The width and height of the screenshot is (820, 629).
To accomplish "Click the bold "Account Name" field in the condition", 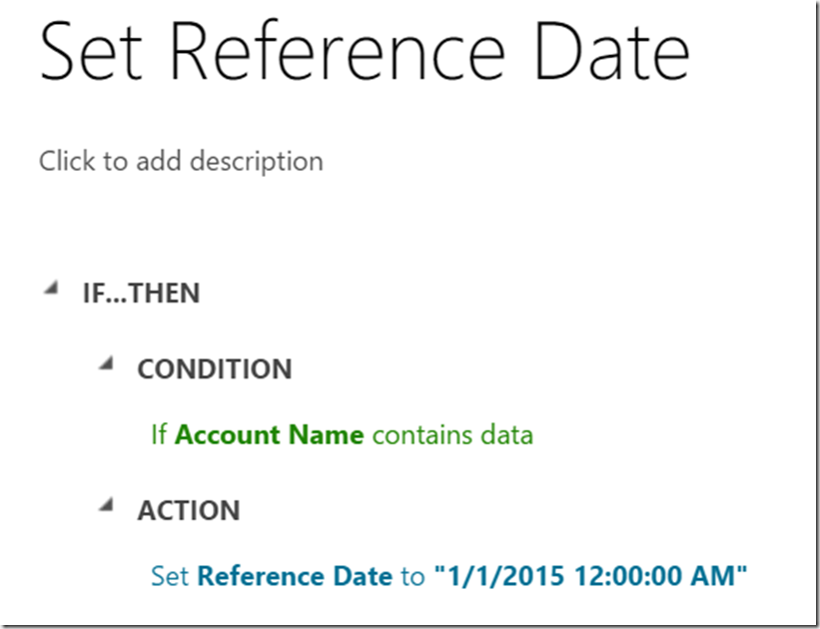I will pos(269,435).
